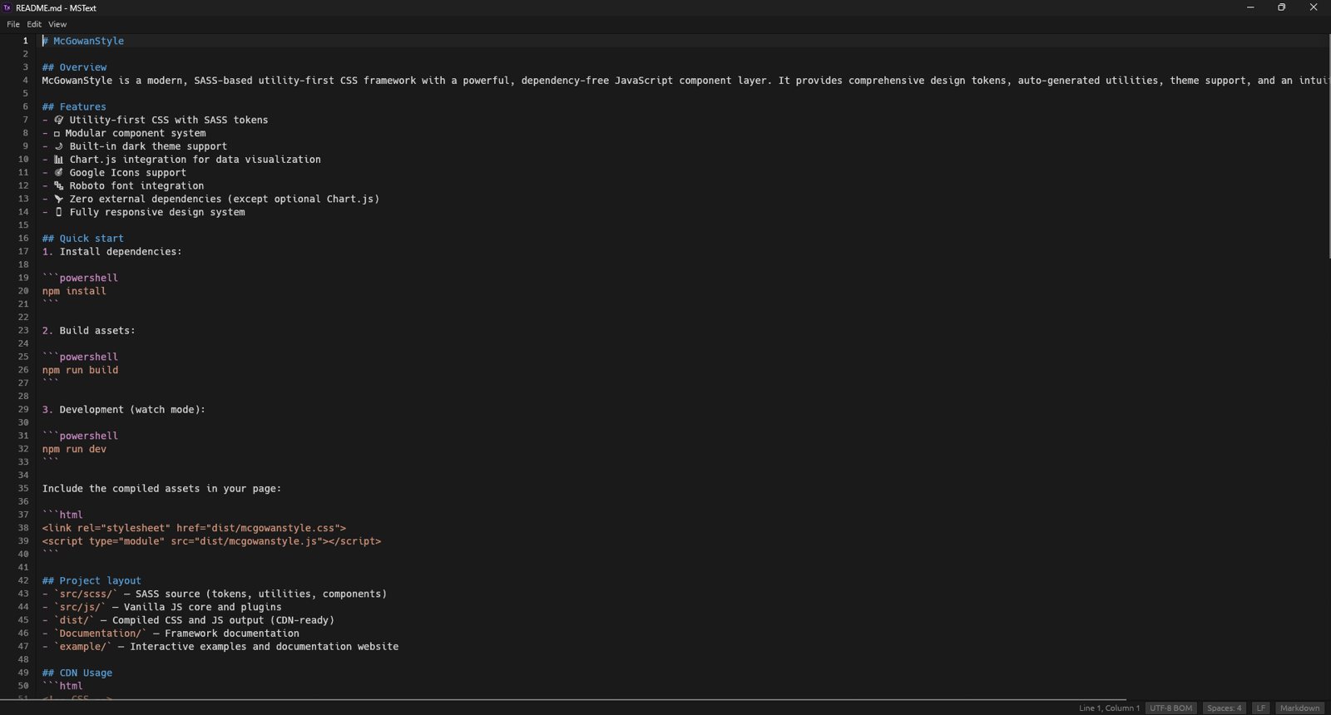Click the 'Modular component system' line
The width and height of the screenshot is (1331, 715).
124,134
